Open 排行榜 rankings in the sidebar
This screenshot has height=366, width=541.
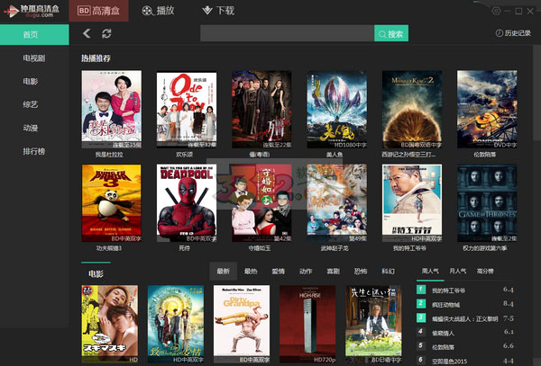click(x=34, y=150)
